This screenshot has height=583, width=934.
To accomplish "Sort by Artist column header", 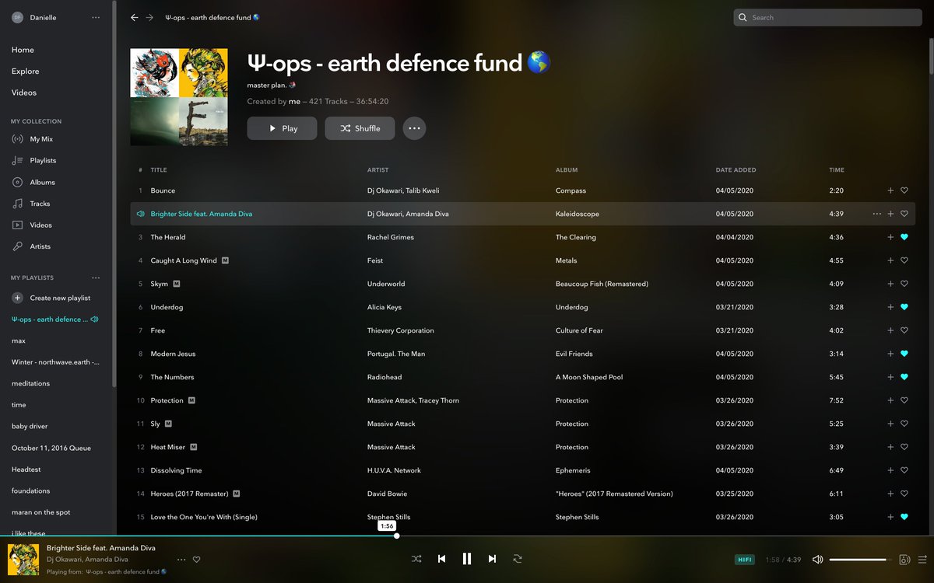I will [377, 169].
